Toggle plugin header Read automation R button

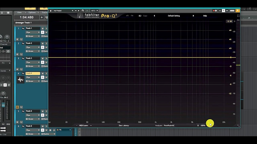point(223,11)
